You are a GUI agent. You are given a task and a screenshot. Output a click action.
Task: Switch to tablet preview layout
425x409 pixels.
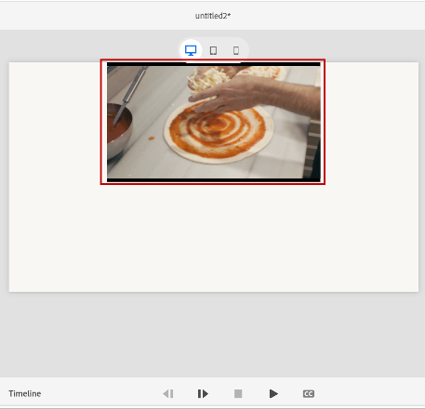pos(213,50)
